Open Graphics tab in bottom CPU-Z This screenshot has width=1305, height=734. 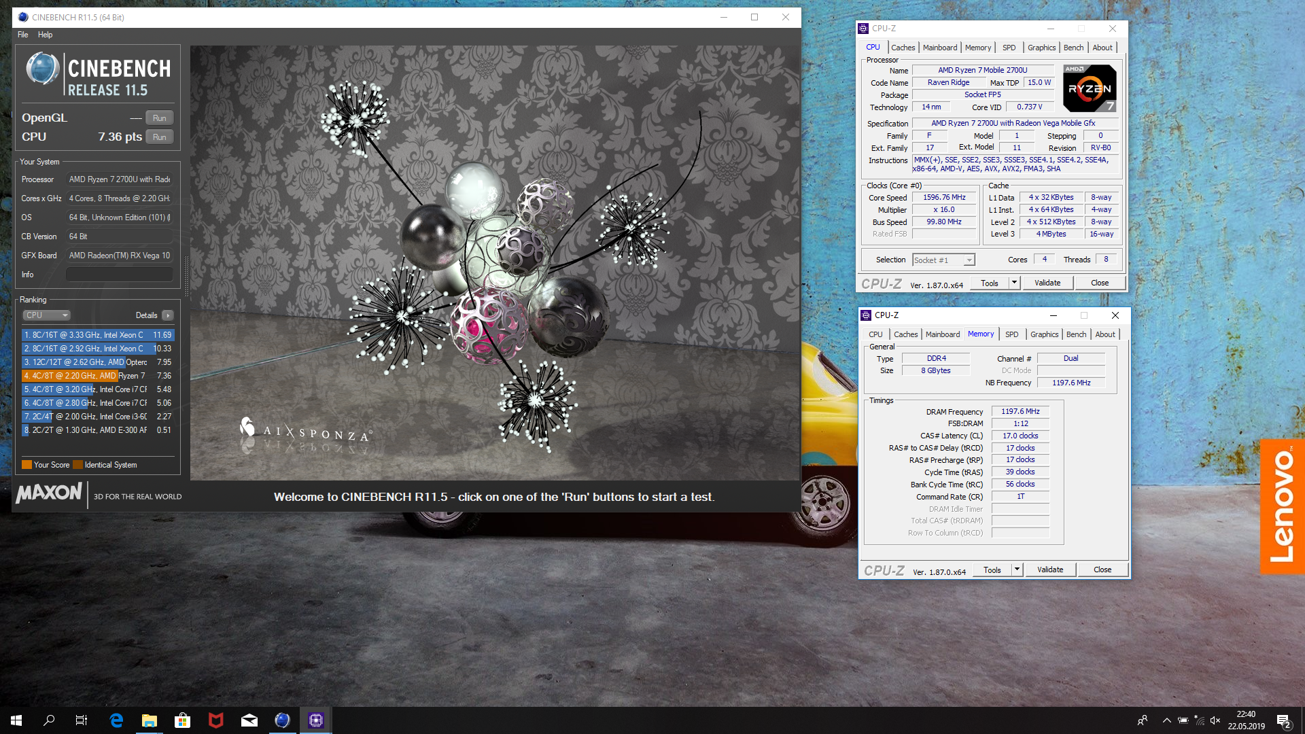tap(1044, 334)
